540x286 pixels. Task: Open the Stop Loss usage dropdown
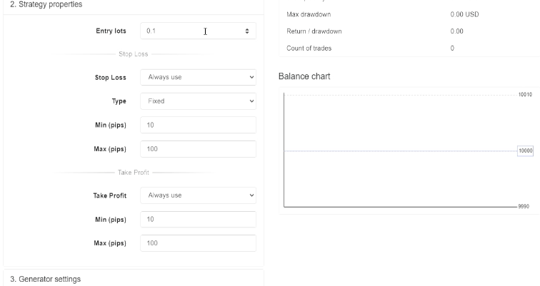198,77
